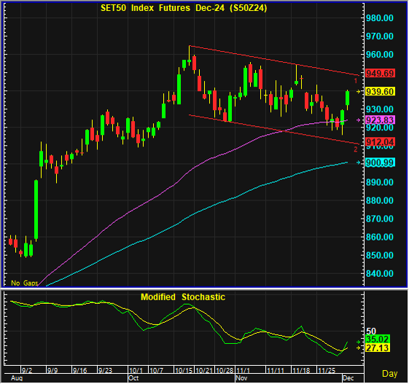
Task: Click the green 35.02 stochastic value label
Action: tap(378, 340)
